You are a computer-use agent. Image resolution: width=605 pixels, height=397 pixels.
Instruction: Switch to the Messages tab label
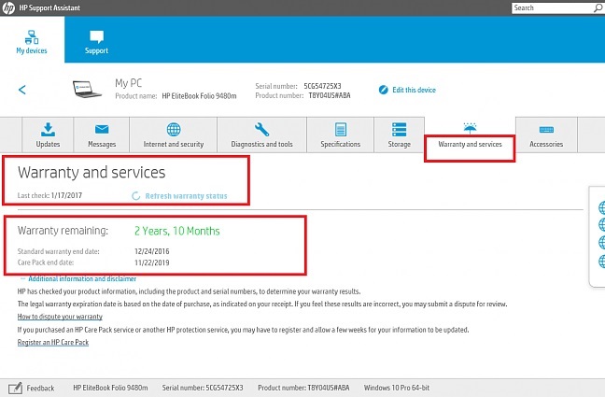(102, 144)
